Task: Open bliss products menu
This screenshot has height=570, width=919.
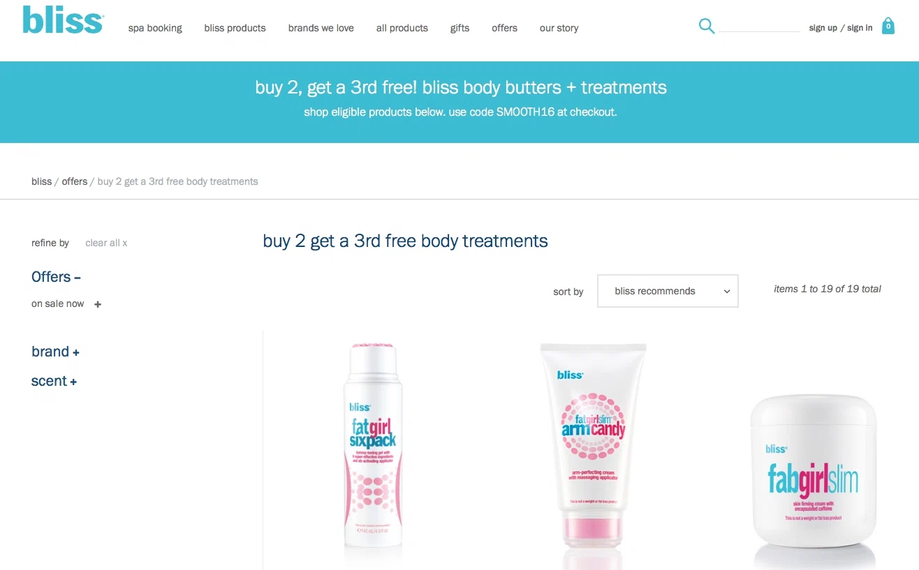Action: coord(235,29)
